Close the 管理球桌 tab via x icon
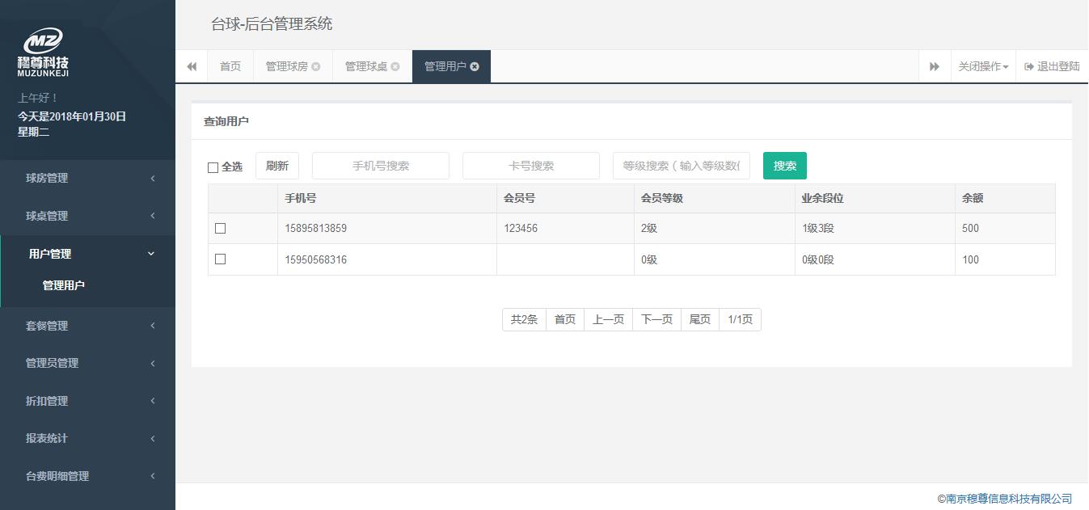Image resolution: width=1089 pixels, height=510 pixels. (395, 66)
